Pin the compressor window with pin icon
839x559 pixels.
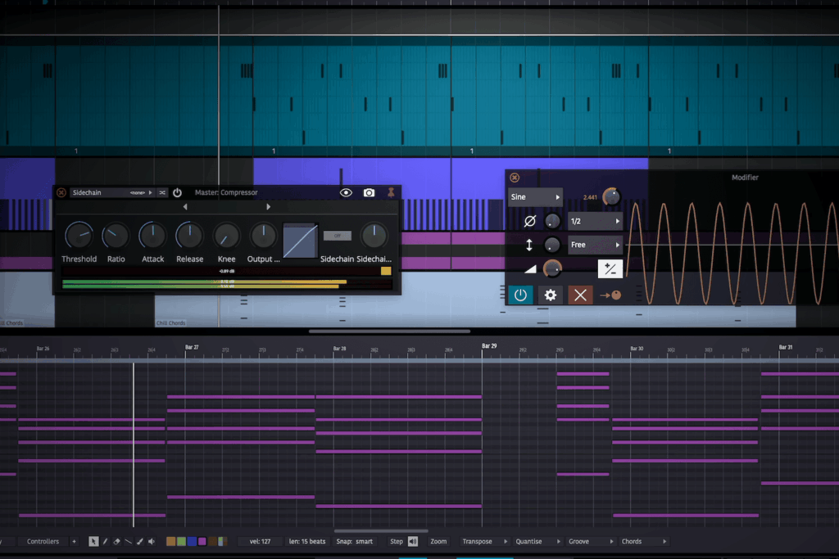click(392, 192)
